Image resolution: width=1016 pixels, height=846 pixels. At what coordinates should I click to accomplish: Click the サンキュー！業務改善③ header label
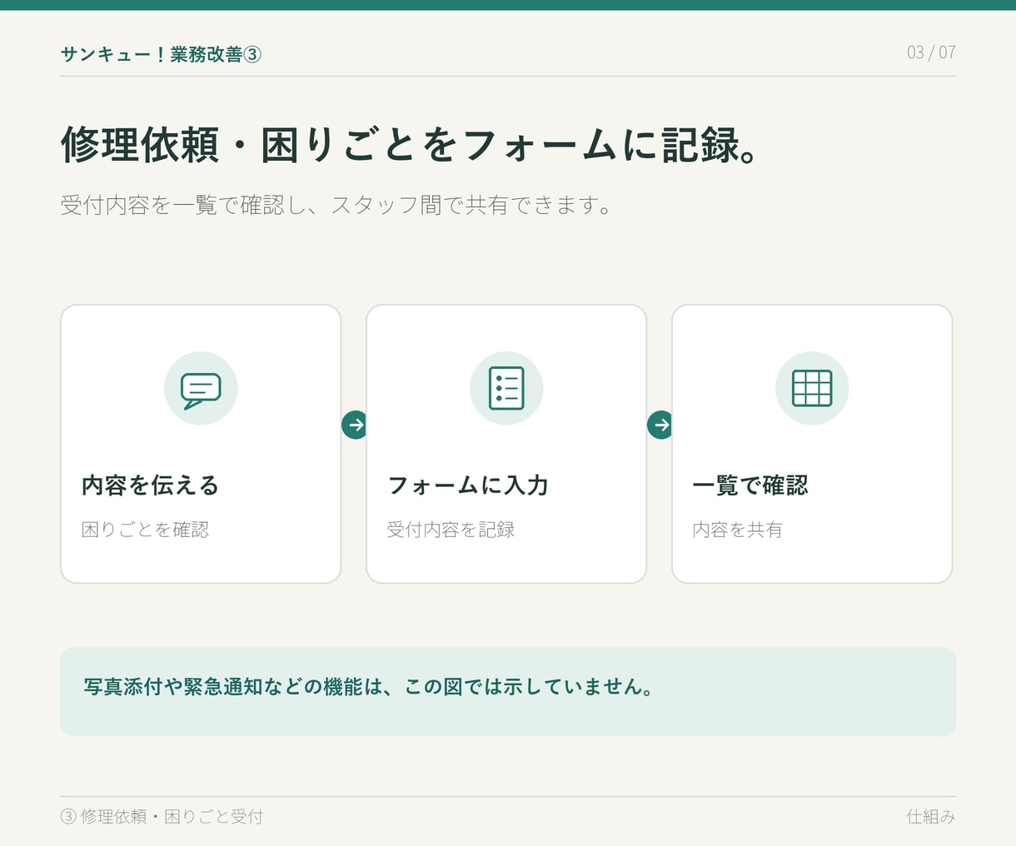click(x=161, y=54)
